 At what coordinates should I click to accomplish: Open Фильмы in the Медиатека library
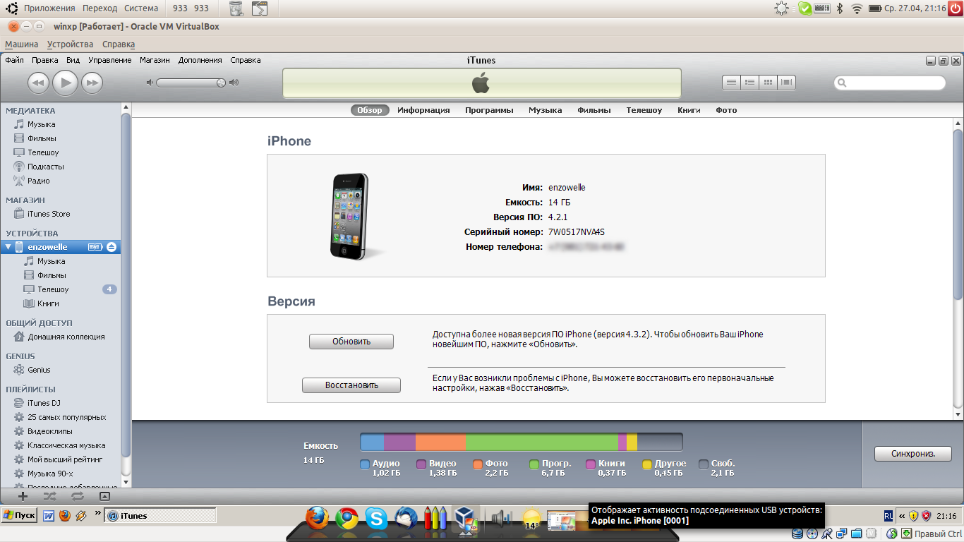(x=42, y=138)
